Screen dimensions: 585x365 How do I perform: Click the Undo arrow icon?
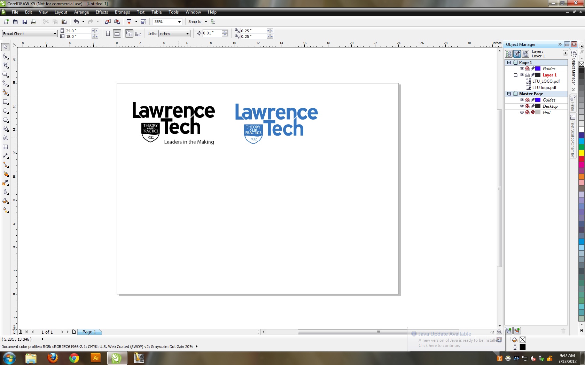76,22
